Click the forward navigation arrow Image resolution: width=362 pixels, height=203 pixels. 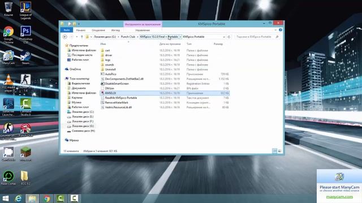[x=71, y=37]
